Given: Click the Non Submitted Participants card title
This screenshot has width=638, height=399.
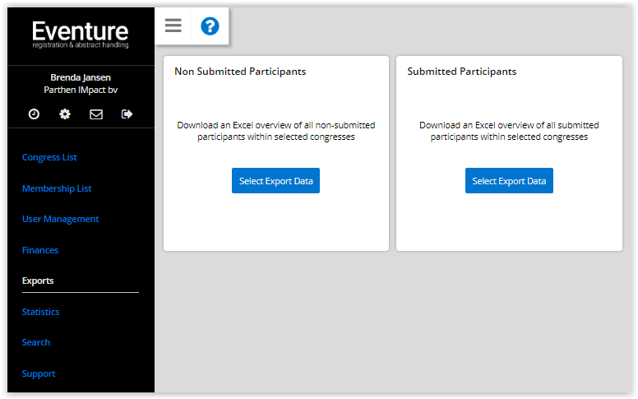Looking at the screenshot, I should (240, 72).
